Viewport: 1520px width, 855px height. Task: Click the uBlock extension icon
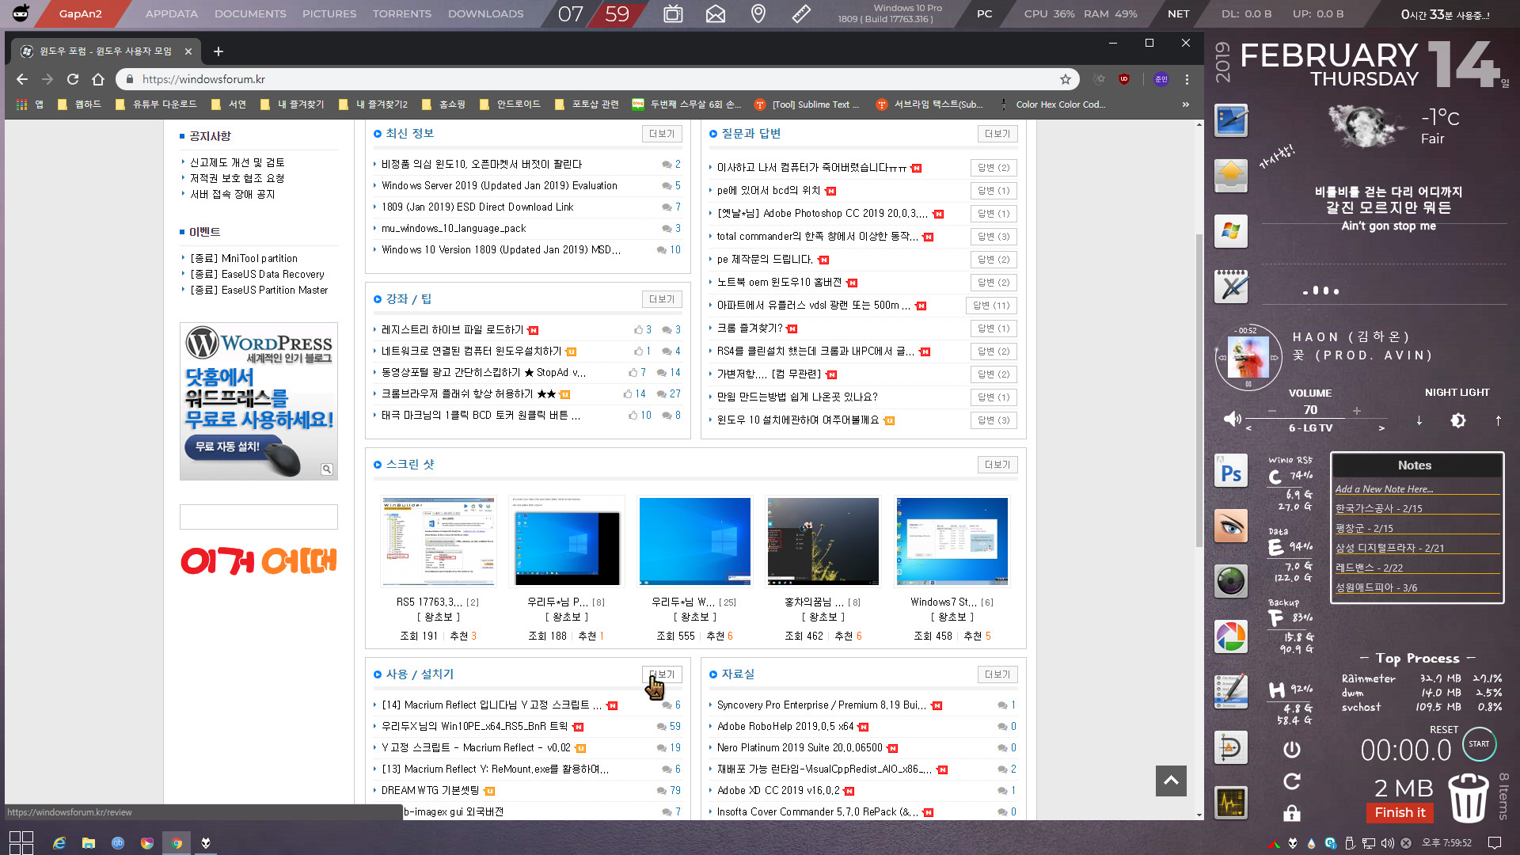[x=1124, y=79]
